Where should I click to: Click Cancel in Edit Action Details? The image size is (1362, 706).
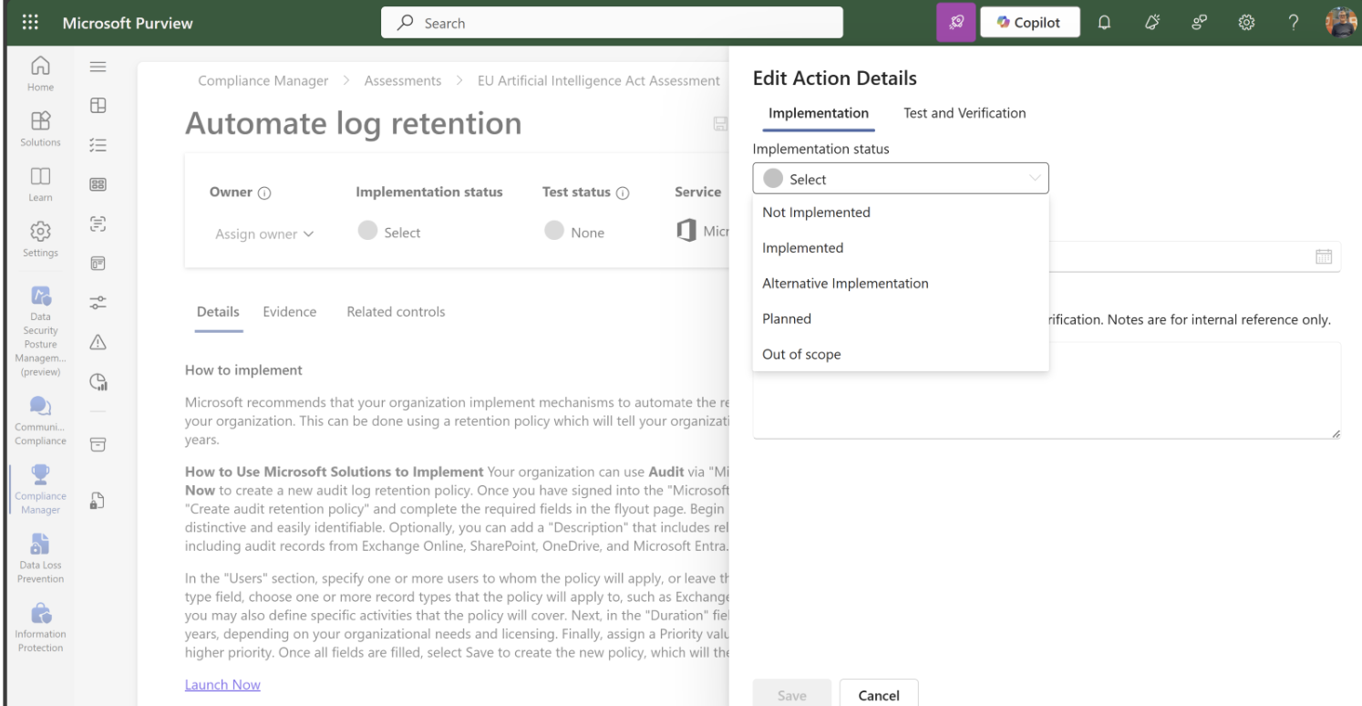point(879,695)
